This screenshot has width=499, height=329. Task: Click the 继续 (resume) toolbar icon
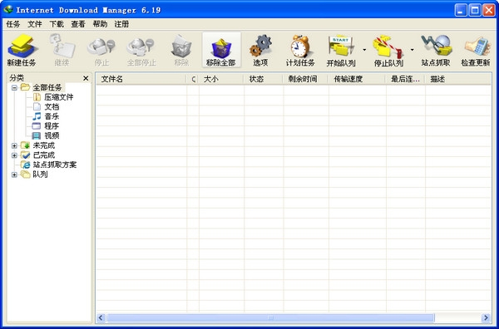coord(62,50)
